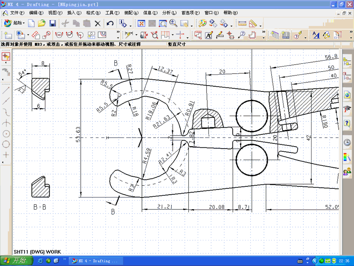This screenshot has height=266, width=354.
Task: Save the drawing with the floppy disk icon
Action: (x=53, y=23)
